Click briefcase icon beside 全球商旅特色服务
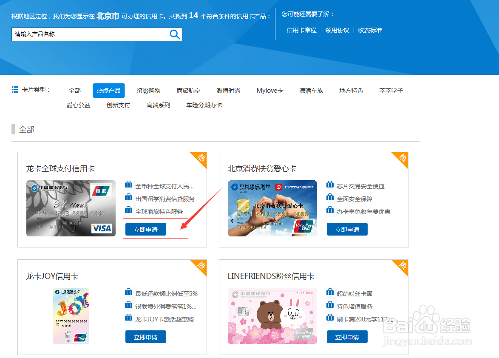The width and height of the screenshot is (499, 358). pos(128,210)
